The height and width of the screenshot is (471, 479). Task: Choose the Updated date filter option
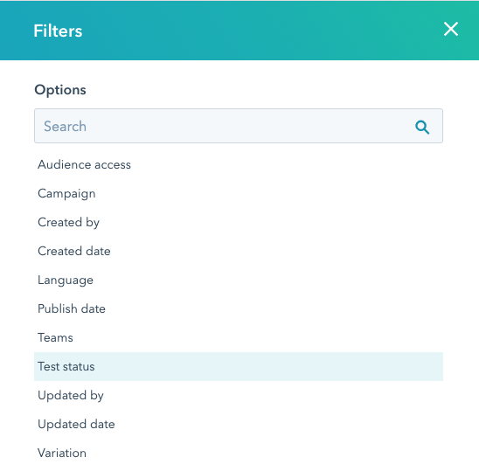(239, 424)
